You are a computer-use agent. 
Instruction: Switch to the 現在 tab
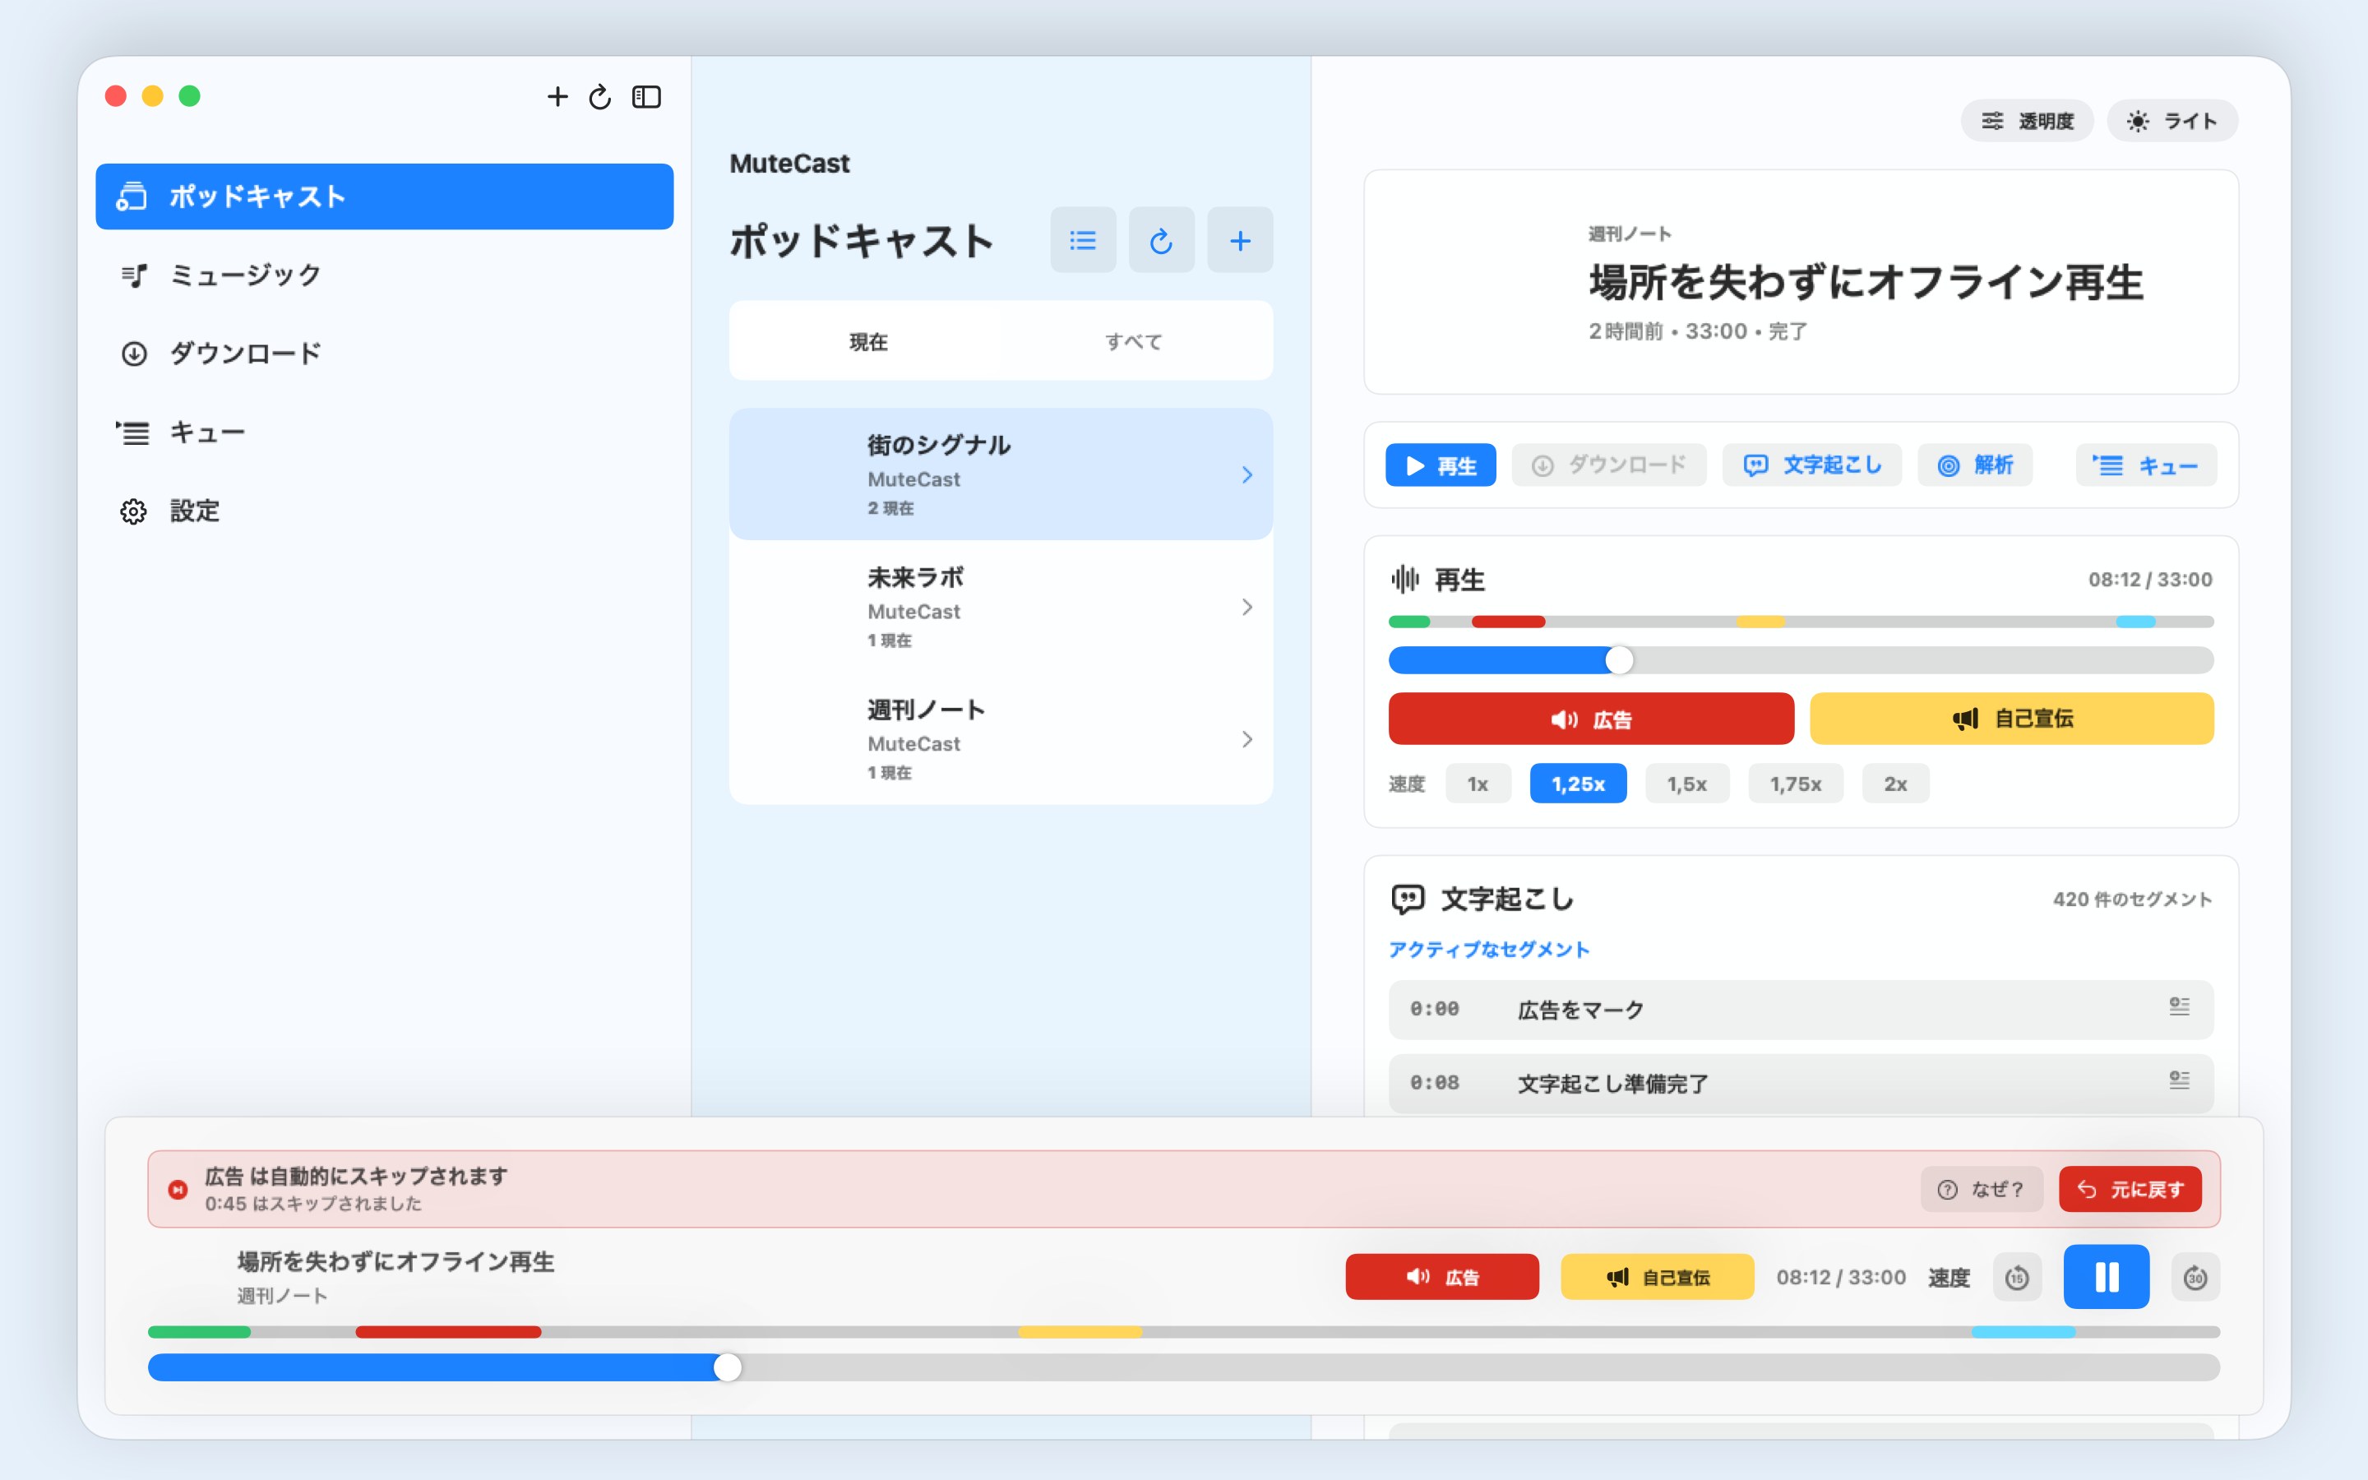(x=868, y=341)
